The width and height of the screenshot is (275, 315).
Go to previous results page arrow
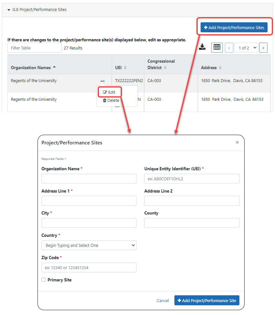click(x=229, y=48)
